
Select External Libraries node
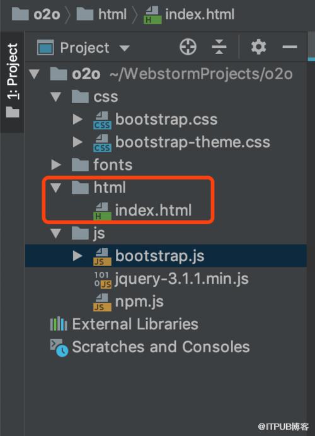click(135, 324)
